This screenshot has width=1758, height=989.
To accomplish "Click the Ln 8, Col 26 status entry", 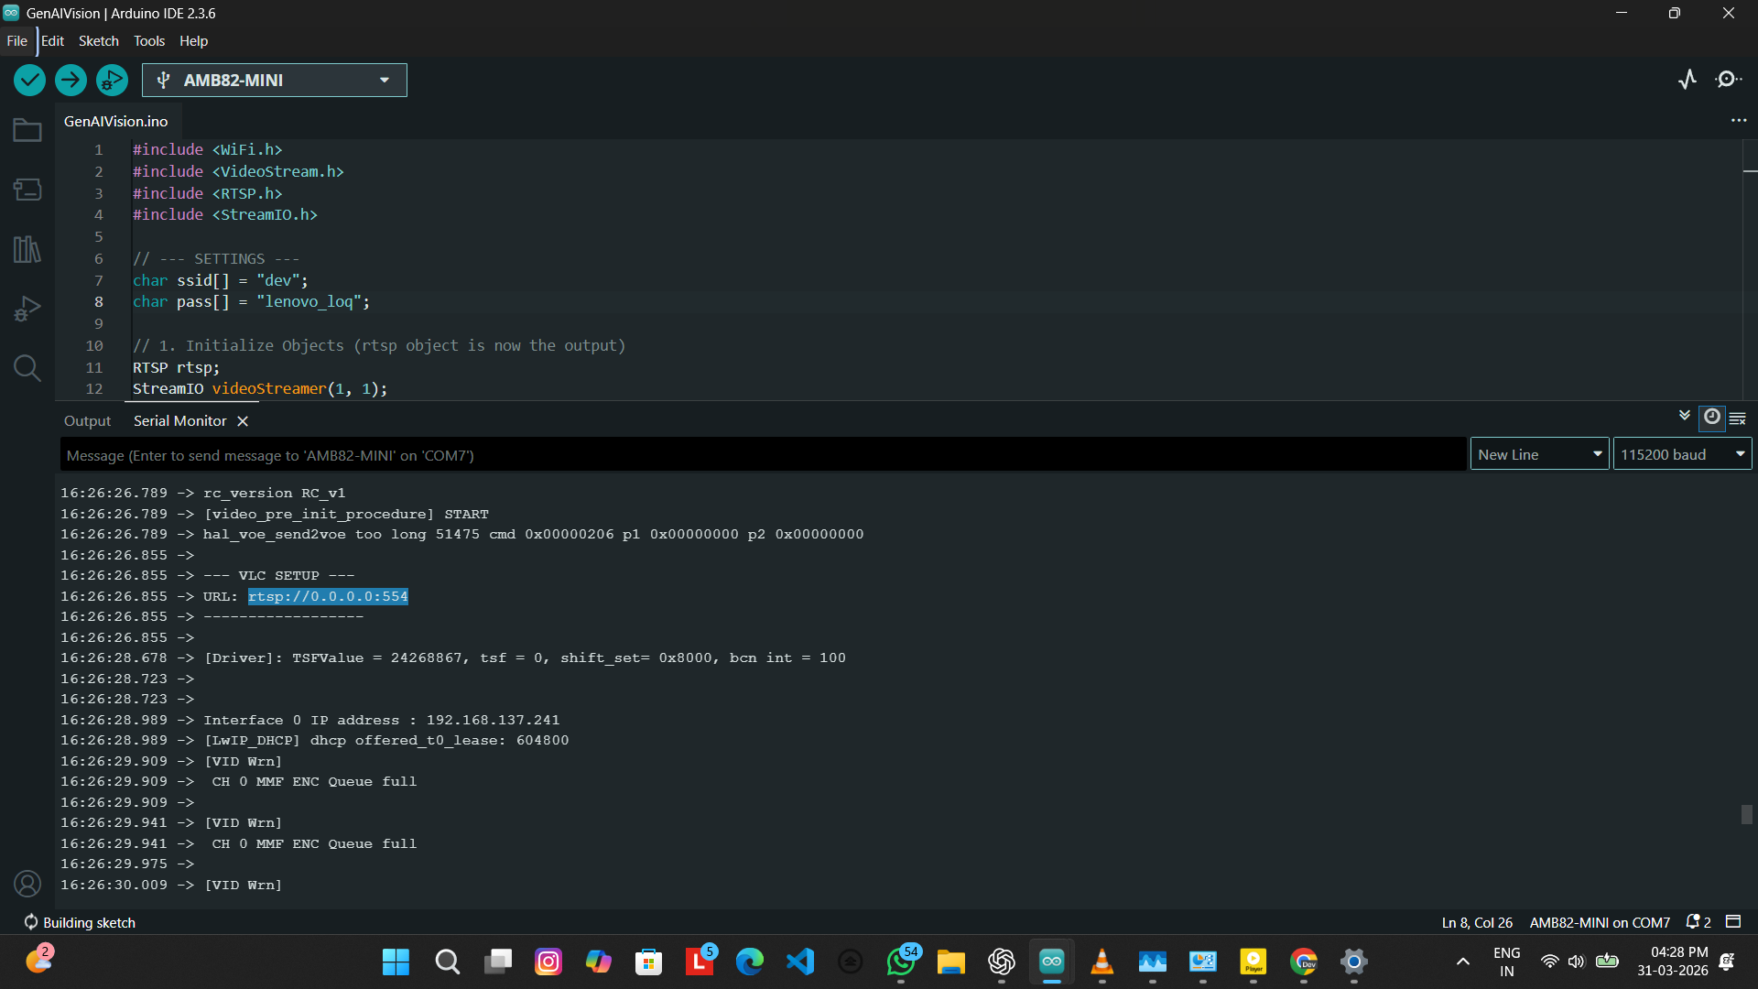I will (x=1477, y=922).
